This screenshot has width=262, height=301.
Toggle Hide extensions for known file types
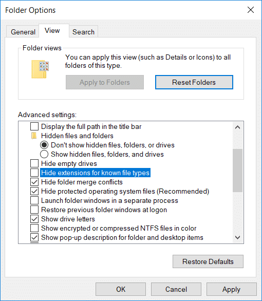(34, 173)
